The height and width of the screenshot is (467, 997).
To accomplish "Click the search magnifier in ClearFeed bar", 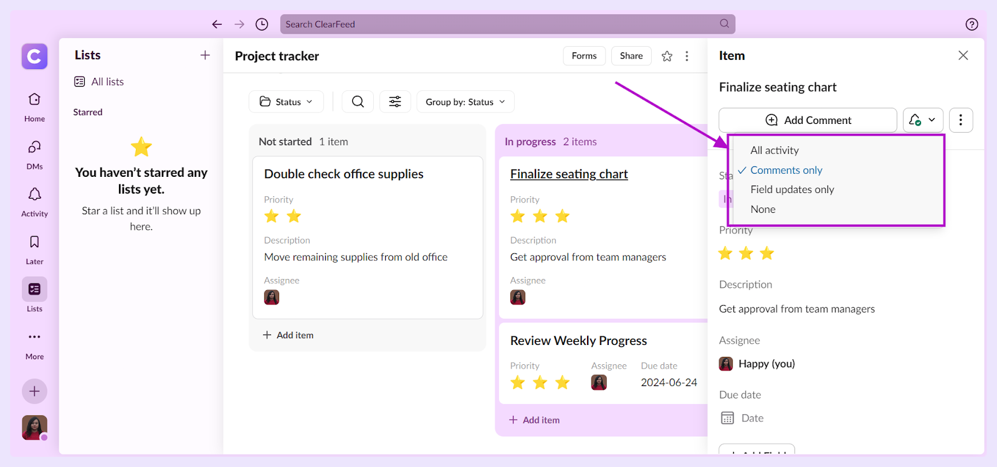I will [724, 24].
